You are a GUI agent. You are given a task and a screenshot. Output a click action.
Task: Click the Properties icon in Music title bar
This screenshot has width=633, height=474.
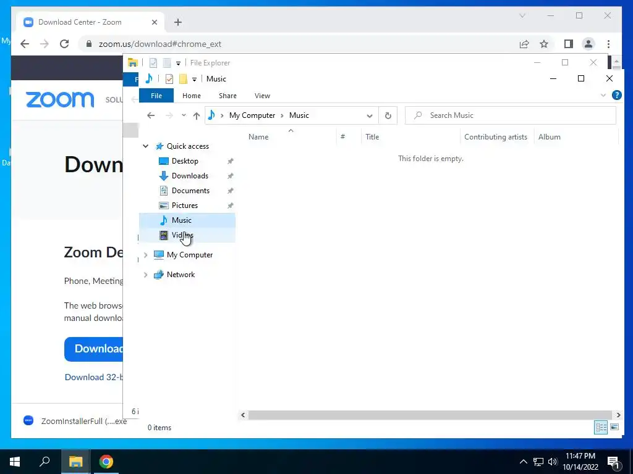pos(169,79)
